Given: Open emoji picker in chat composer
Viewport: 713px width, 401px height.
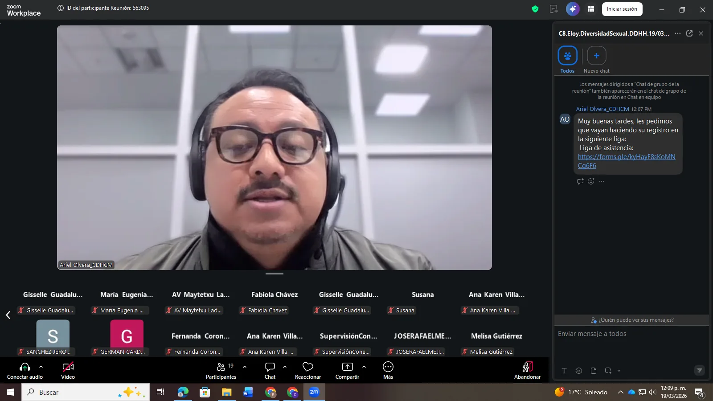Looking at the screenshot, I should [x=579, y=371].
